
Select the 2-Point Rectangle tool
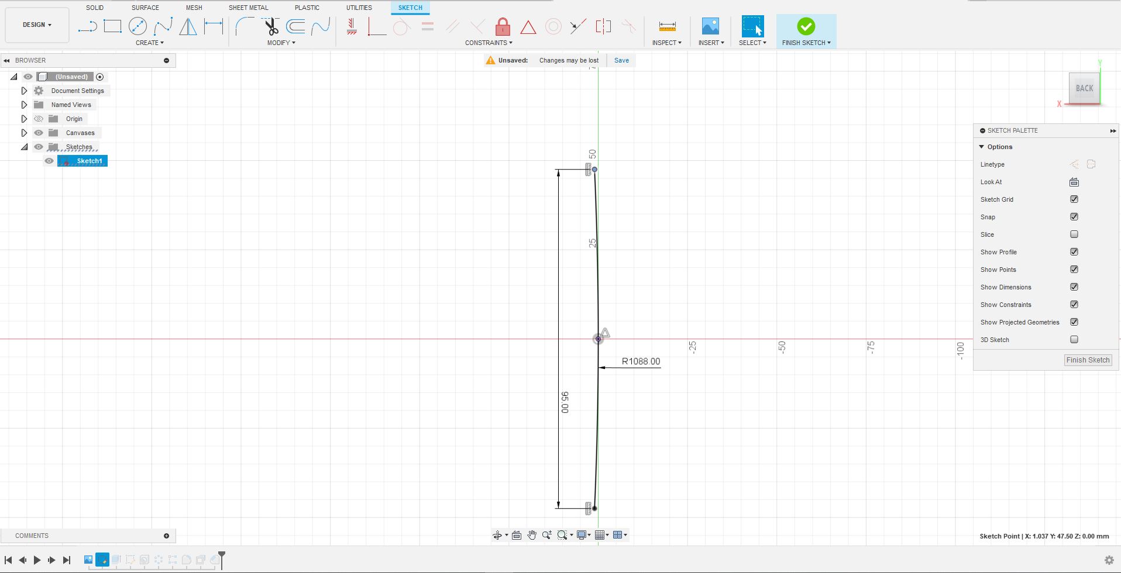tap(113, 26)
